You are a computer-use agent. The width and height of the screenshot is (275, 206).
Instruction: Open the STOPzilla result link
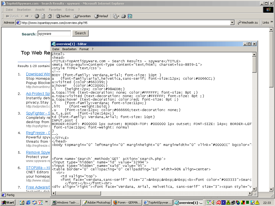coord(38,168)
